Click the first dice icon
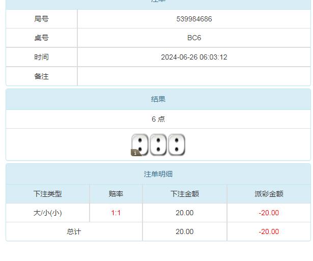The image size is (313, 261). pos(140,144)
